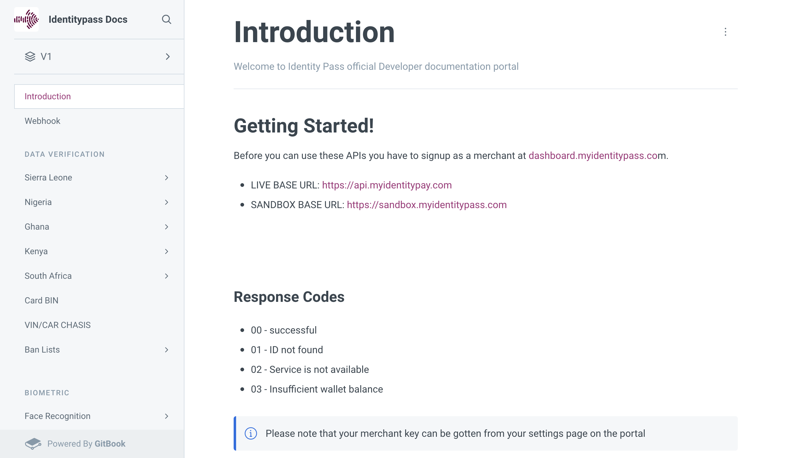Click the BIOMETRIC section label
This screenshot has width=787, height=458.
point(47,393)
